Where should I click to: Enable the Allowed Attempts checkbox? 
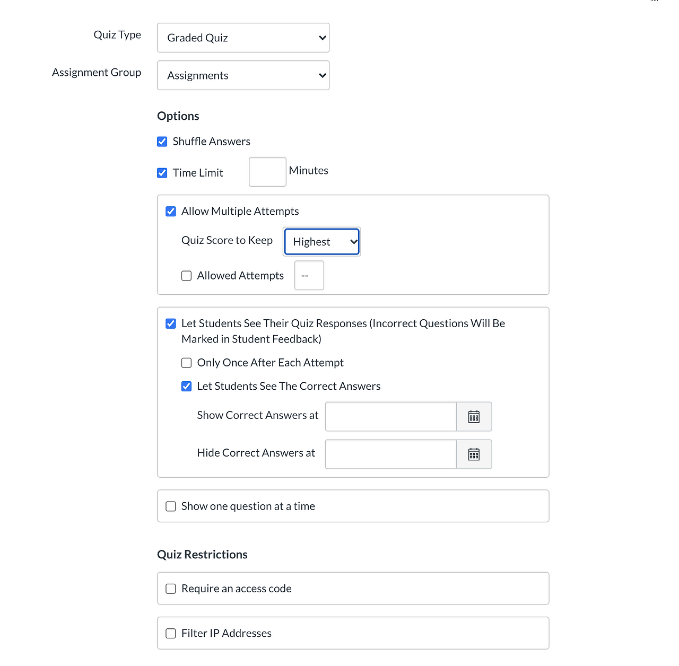(187, 276)
